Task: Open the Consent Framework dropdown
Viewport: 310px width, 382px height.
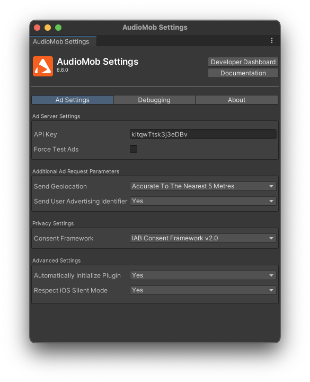Action: tap(203, 238)
